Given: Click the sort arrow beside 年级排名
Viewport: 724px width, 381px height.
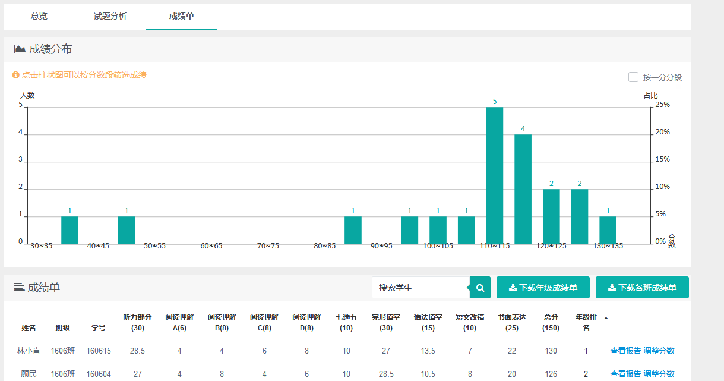Looking at the screenshot, I should 606,318.
